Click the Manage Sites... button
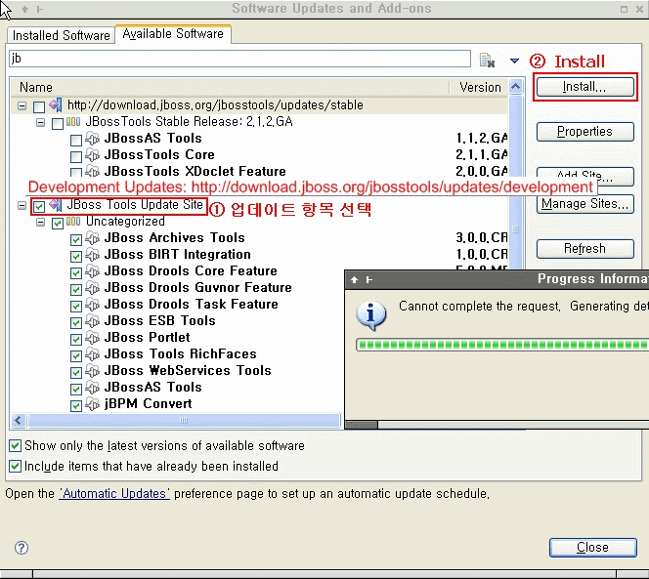Image resolution: width=649 pixels, height=579 pixels. (584, 204)
